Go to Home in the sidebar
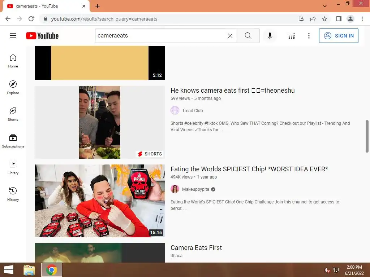This screenshot has height=277, width=370. 13,61
